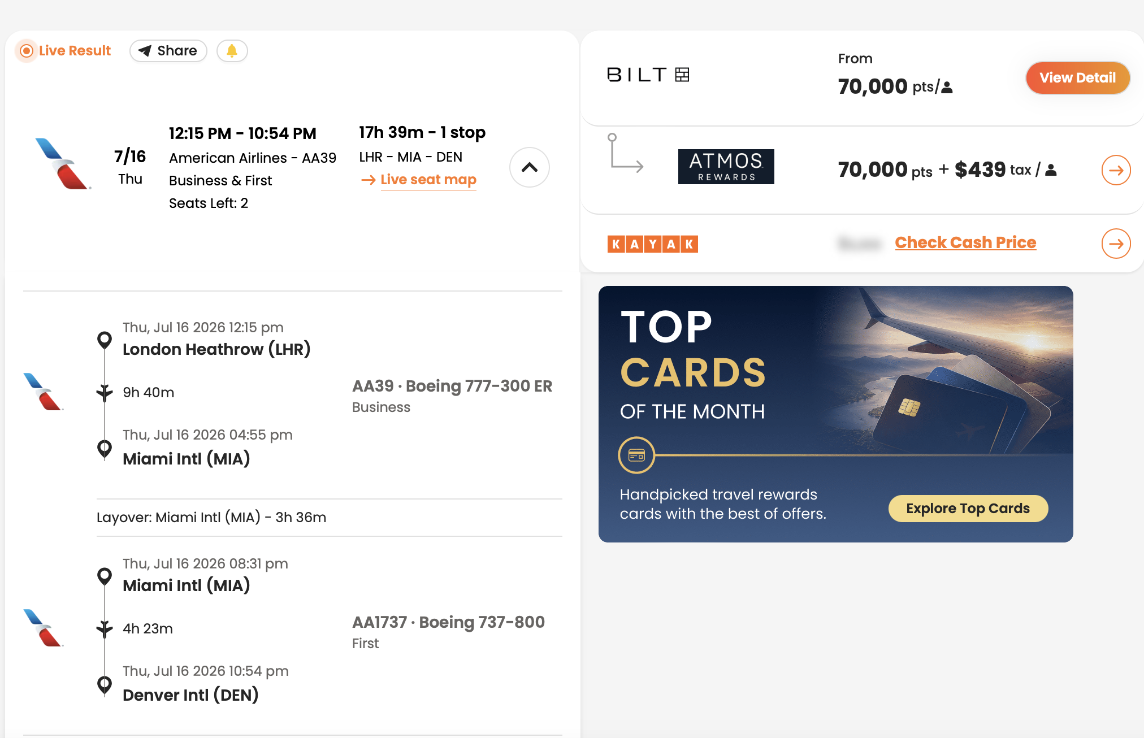Click the Bilt logo

click(x=648, y=75)
